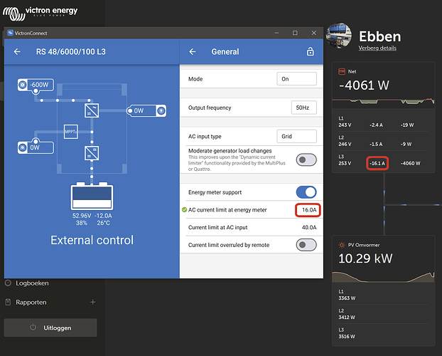442x356 pixels.
Task: Select the MPPT block in diagram
Action: (x=71, y=132)
